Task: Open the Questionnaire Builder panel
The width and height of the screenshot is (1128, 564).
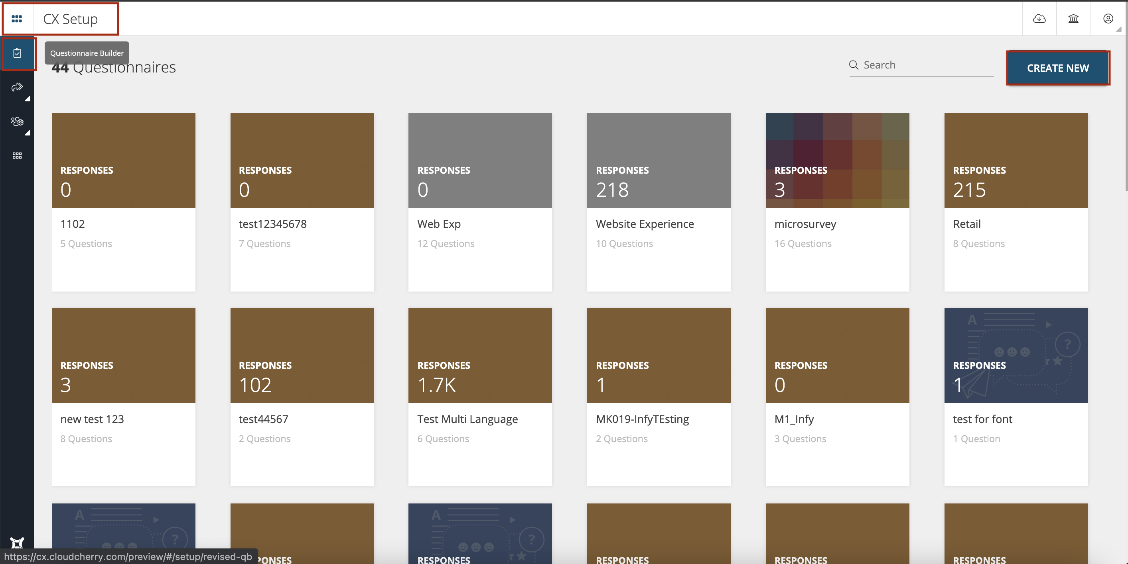Action: pyautogui.click(x=17, y=53)
